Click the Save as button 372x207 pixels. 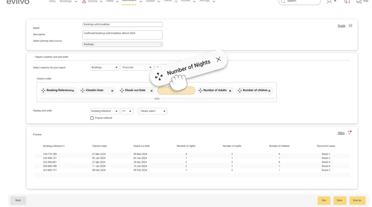click(357, 200)
